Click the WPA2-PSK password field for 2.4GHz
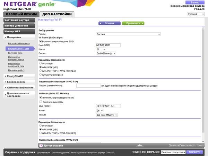The width and height of the screenshot is (208, 156). click(88, 86)
